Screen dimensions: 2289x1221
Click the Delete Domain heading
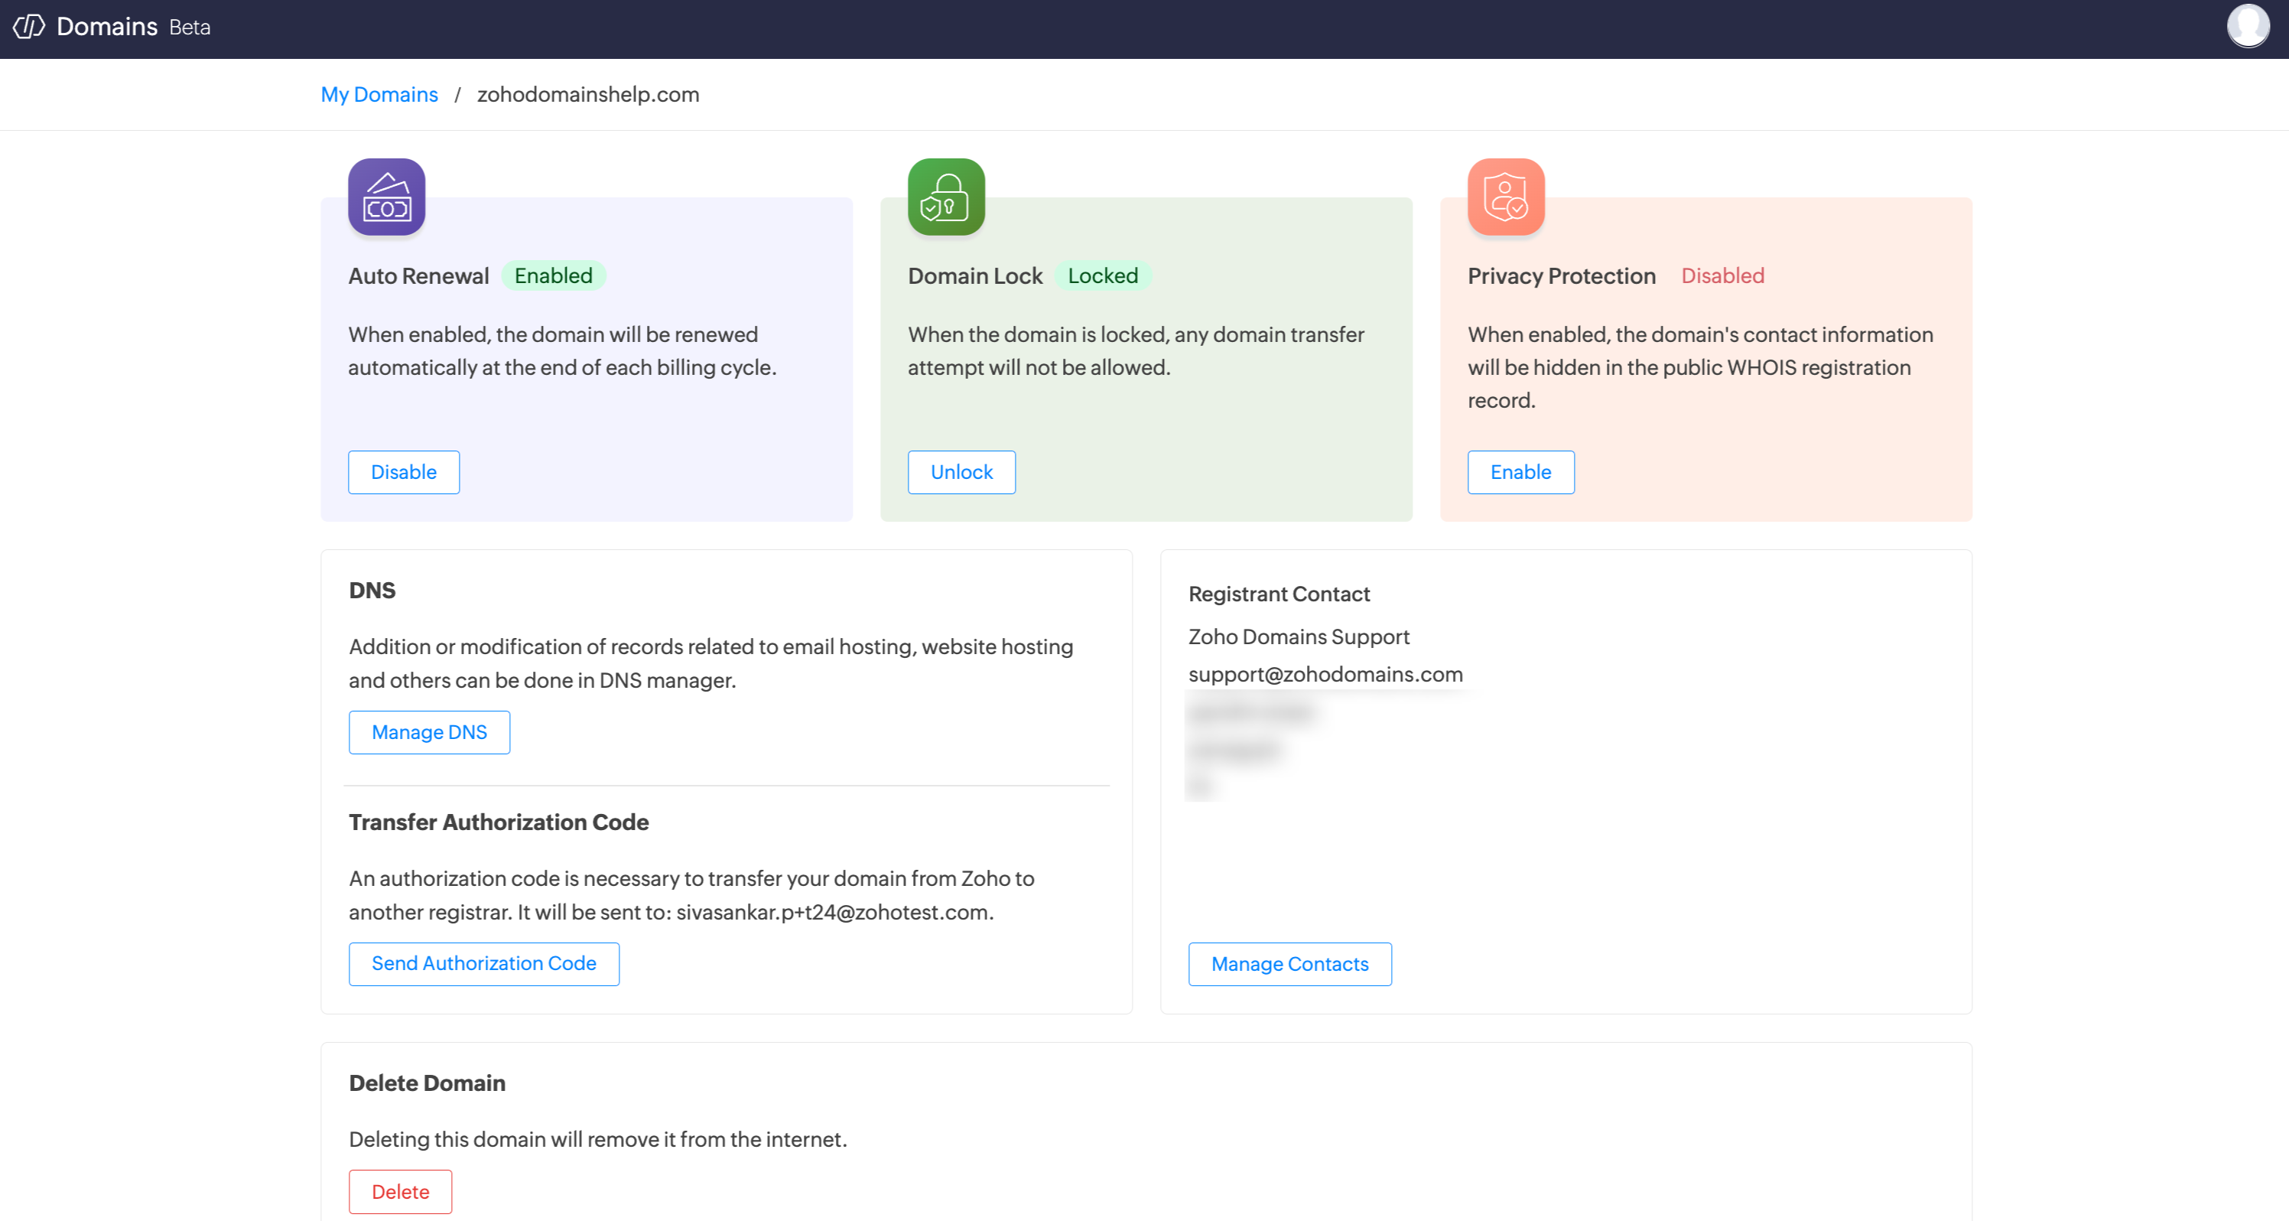click(428, 1083)
